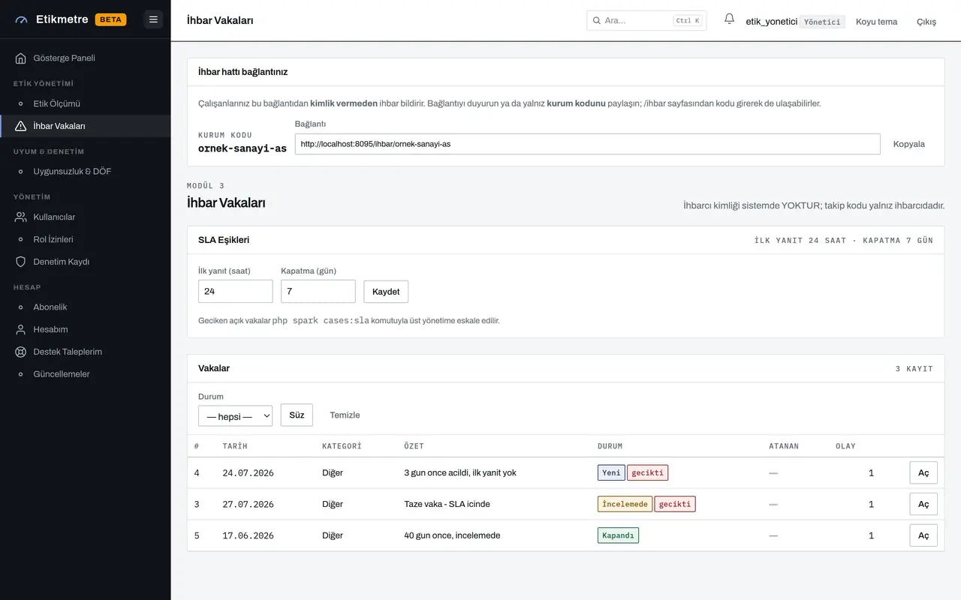Click the BETA badge in the header
The width and height of the screenshot is (961, 600).
point(110,19)
